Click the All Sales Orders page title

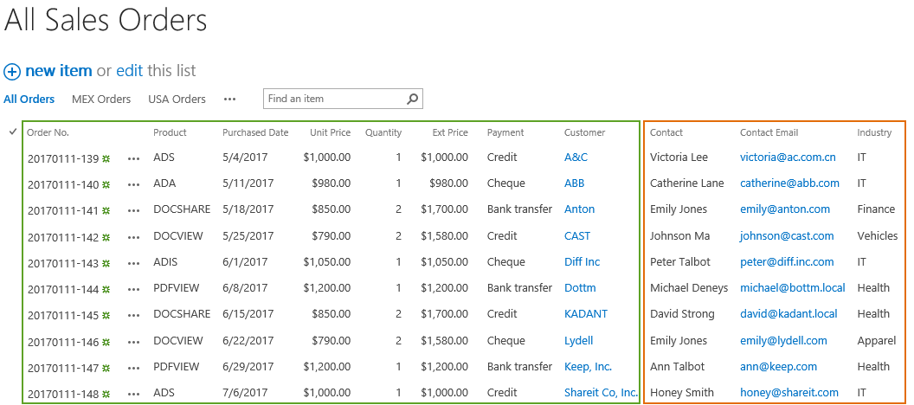(x=106, y=20)
